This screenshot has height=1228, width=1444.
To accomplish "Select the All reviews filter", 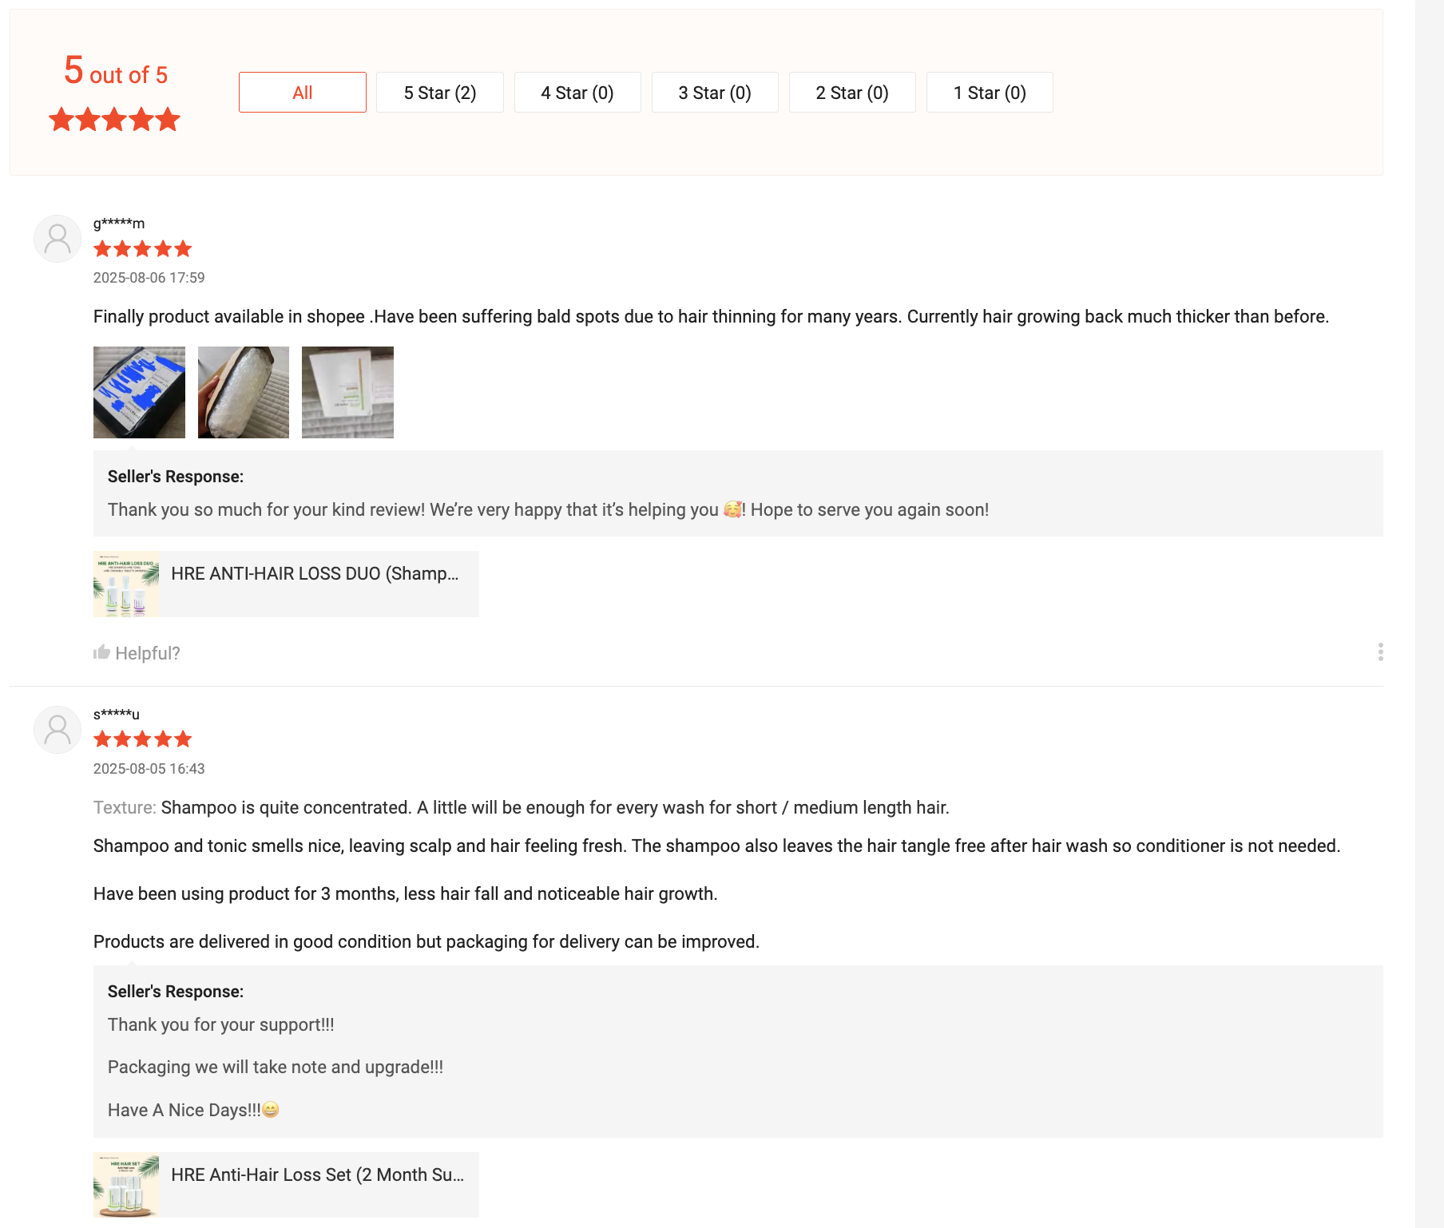I will click(303, 93).
